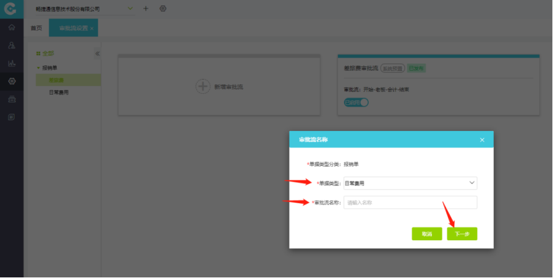This screenshot has width=553, height=278.
Task: Click the 差旅费审批流 card title
Action: [361, 68]
